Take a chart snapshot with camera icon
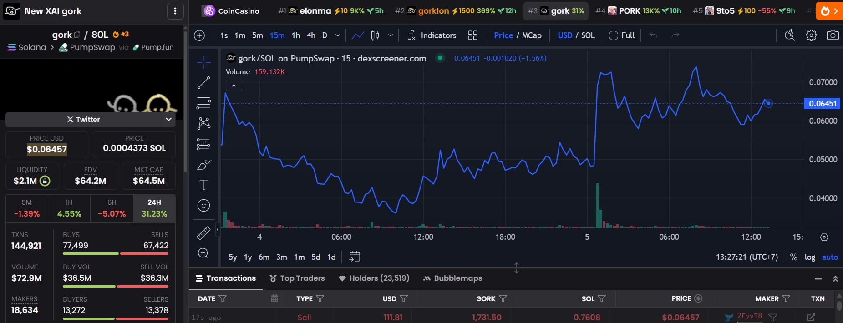This screenshot has height=323, width=843. (x=833, y=35)
